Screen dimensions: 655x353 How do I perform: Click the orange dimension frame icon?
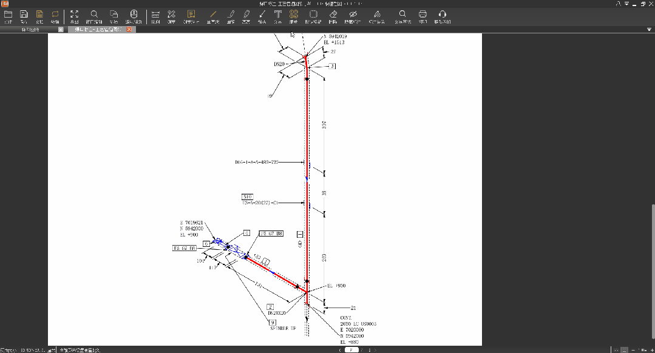191,14
